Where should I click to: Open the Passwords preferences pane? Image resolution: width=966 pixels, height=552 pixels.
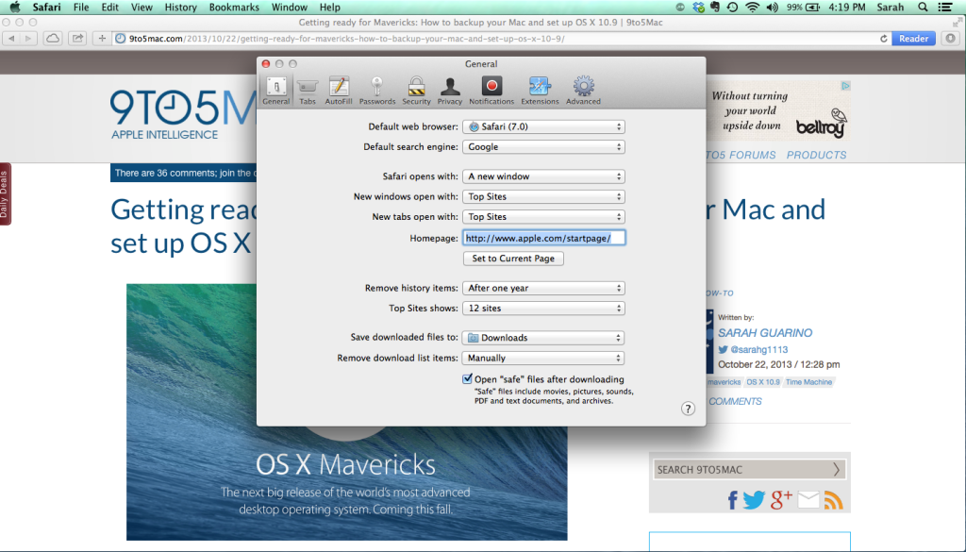tap(377, 91)
